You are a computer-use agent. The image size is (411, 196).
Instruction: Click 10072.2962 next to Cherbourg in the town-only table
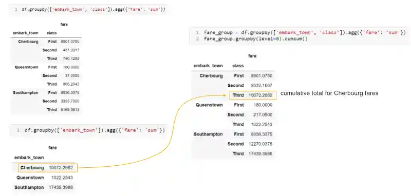pyautogui.click(x=61, y=168)
